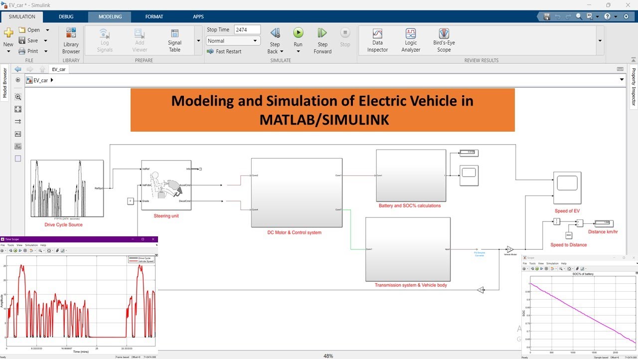Switch to the MODELING tab
Image resolution: width=638 pixels, height=359 pixels.
click(110, 16)
